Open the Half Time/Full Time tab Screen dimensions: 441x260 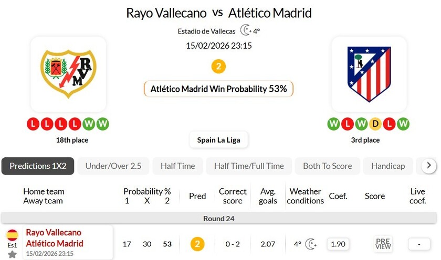[x=249, y=166]
